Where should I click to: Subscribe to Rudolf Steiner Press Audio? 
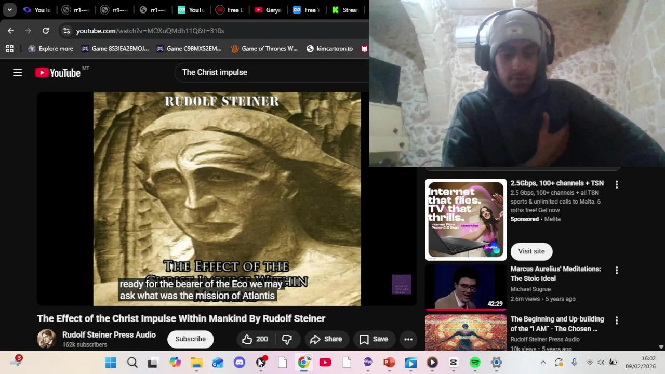click(x=191, y=339)
